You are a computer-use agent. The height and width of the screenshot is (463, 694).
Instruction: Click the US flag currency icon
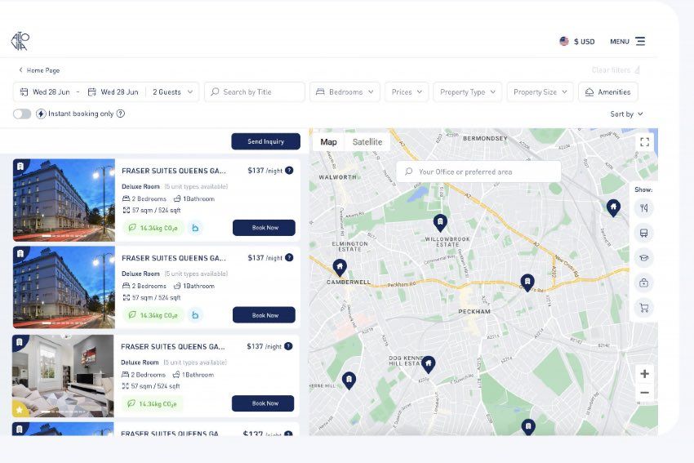[x=564, y=41]
